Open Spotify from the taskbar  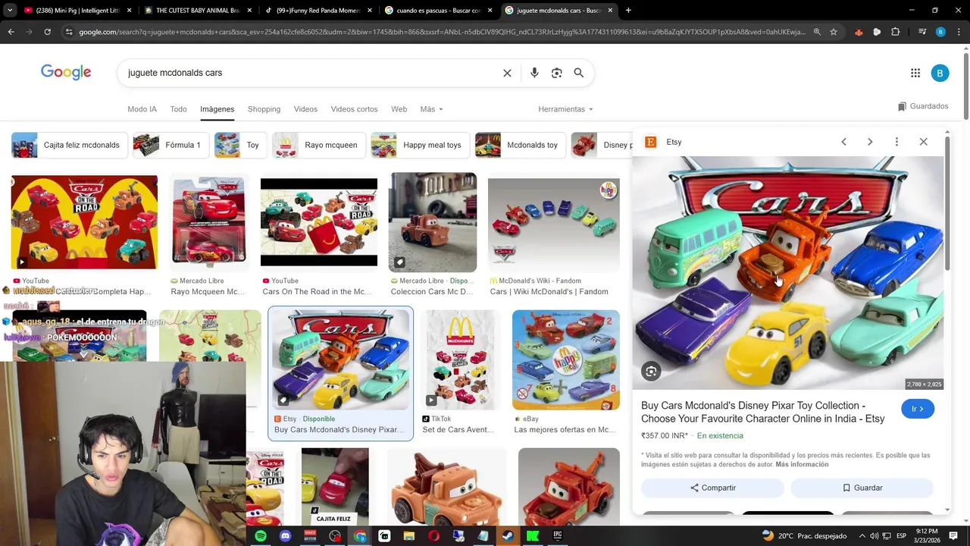(261, 536)
